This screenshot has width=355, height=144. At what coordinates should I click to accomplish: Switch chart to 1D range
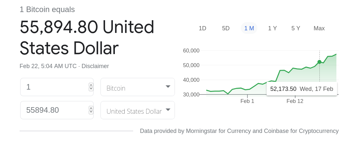(202, 28)
